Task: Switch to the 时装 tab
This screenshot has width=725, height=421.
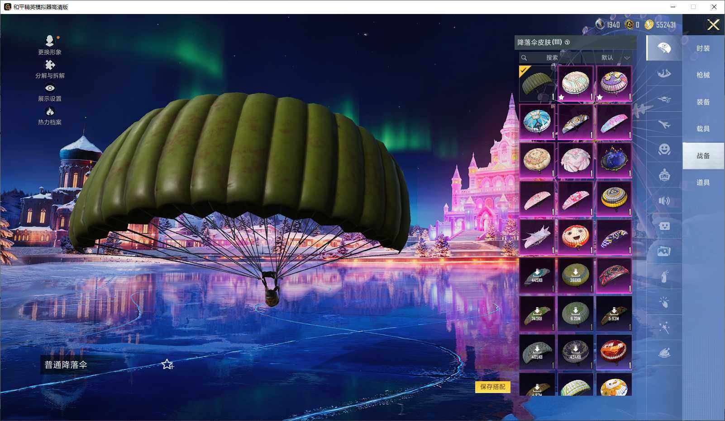Action: (703, 48)
